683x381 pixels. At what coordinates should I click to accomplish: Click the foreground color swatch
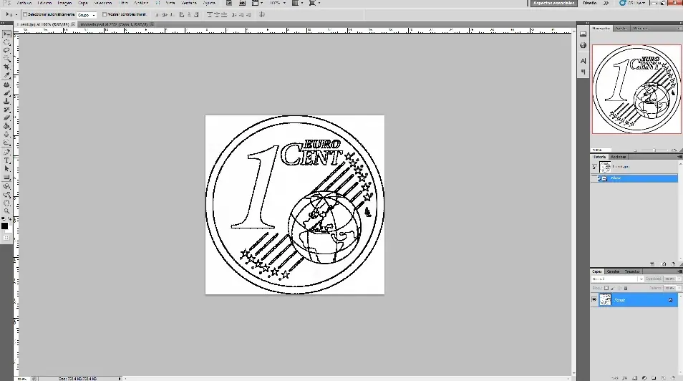coord(4,226)
